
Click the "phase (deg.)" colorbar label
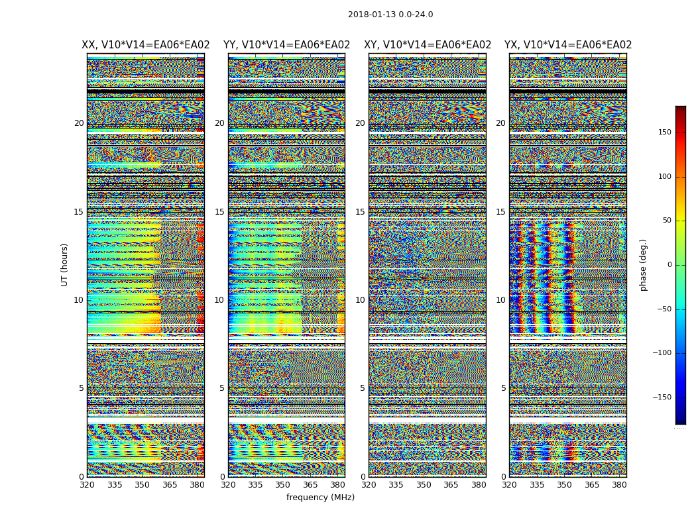tap(643, 265)
